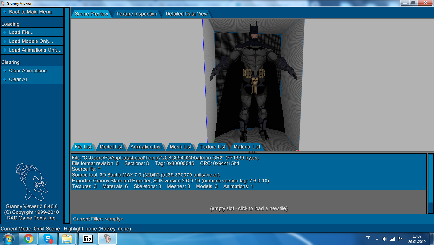Click the Granny mascot logo
The width and height of the screenshot is (434, 245).
[31, 182]
